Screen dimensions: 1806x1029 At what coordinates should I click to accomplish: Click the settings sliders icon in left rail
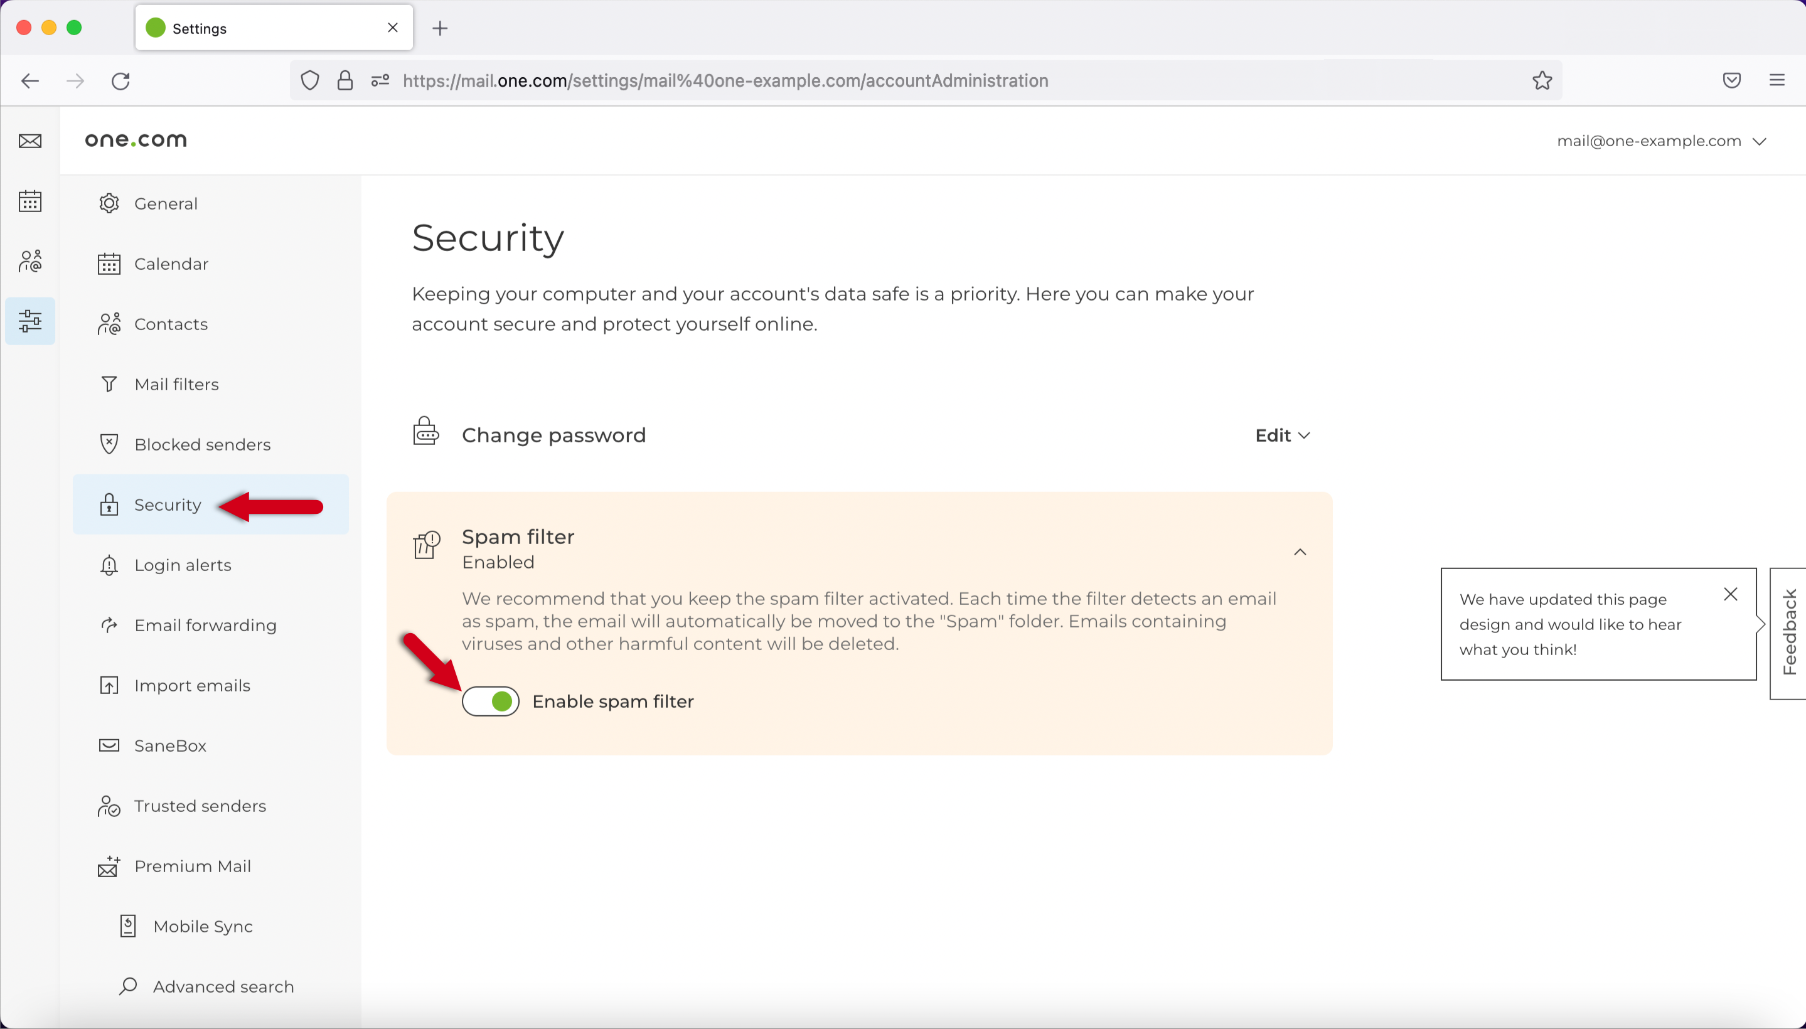[29, 321]
